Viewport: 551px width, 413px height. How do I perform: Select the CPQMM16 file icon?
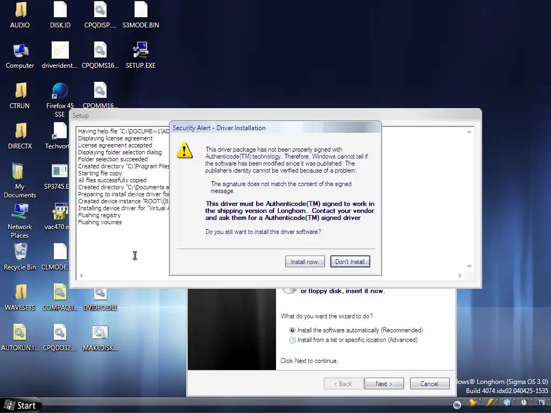[x=100, y=96]
